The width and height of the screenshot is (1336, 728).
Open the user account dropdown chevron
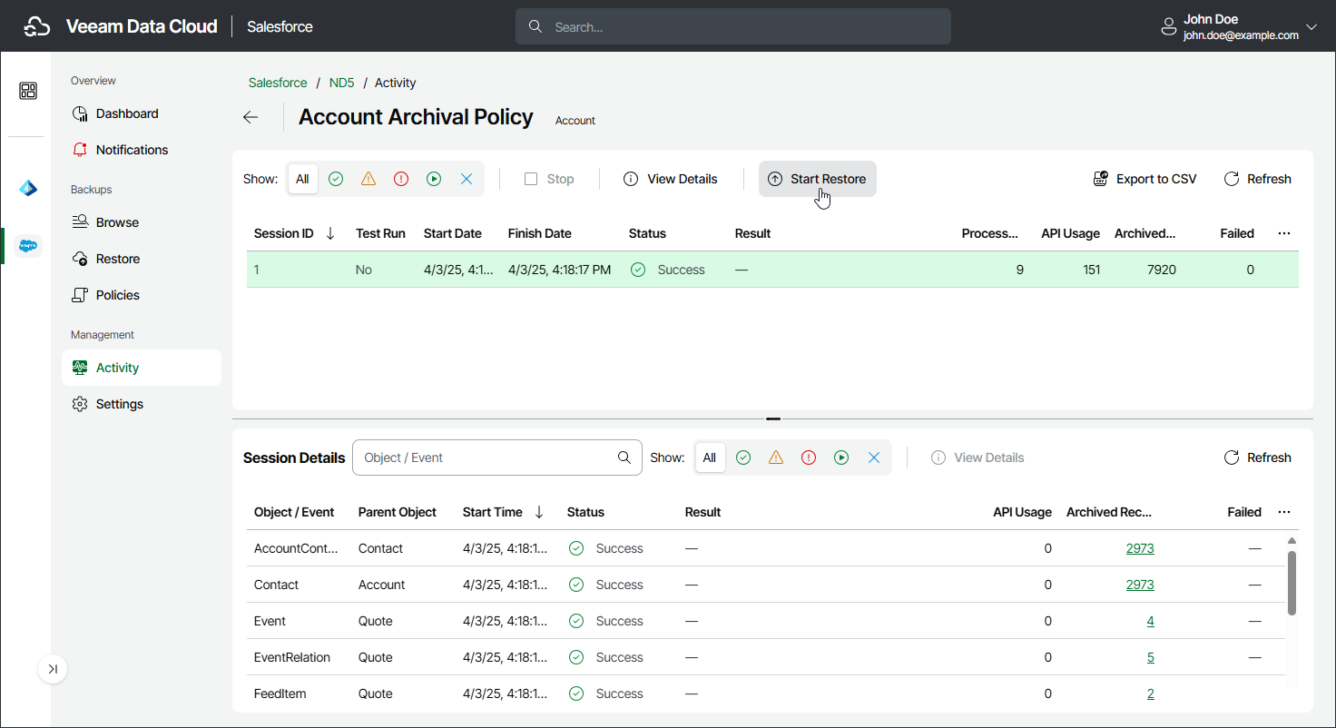coord(1311,27)
